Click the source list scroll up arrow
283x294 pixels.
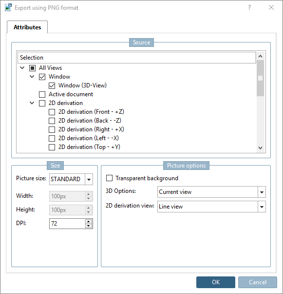(x=260, y=56)
